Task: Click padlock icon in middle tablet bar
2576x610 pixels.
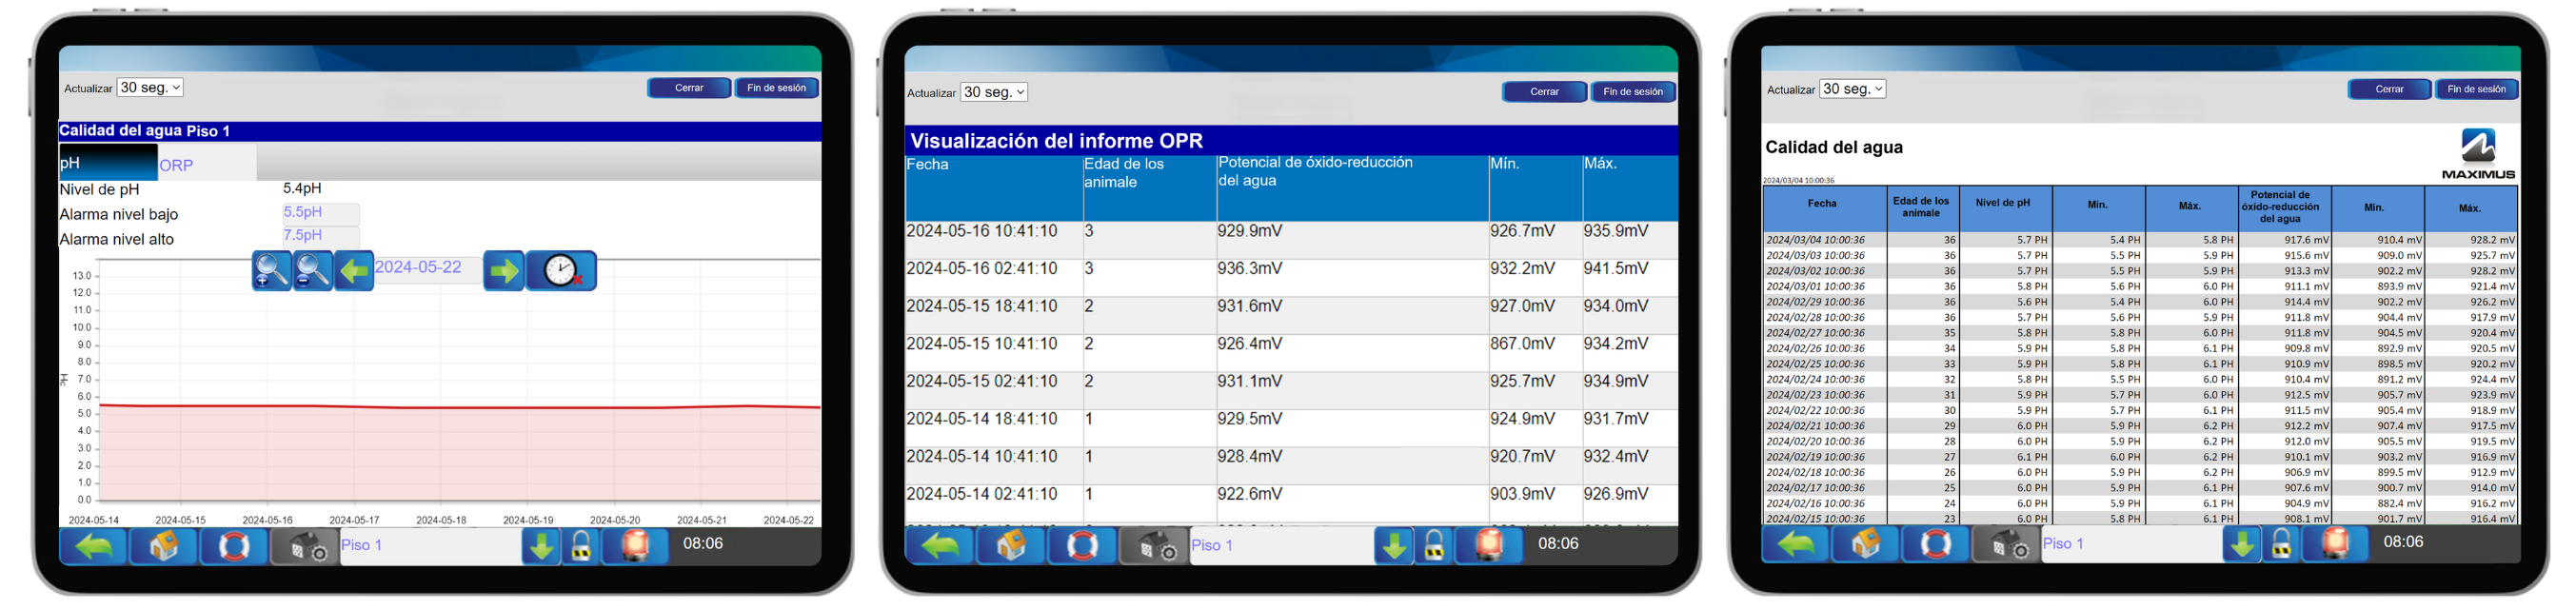Action: (x=1434, y=546)
